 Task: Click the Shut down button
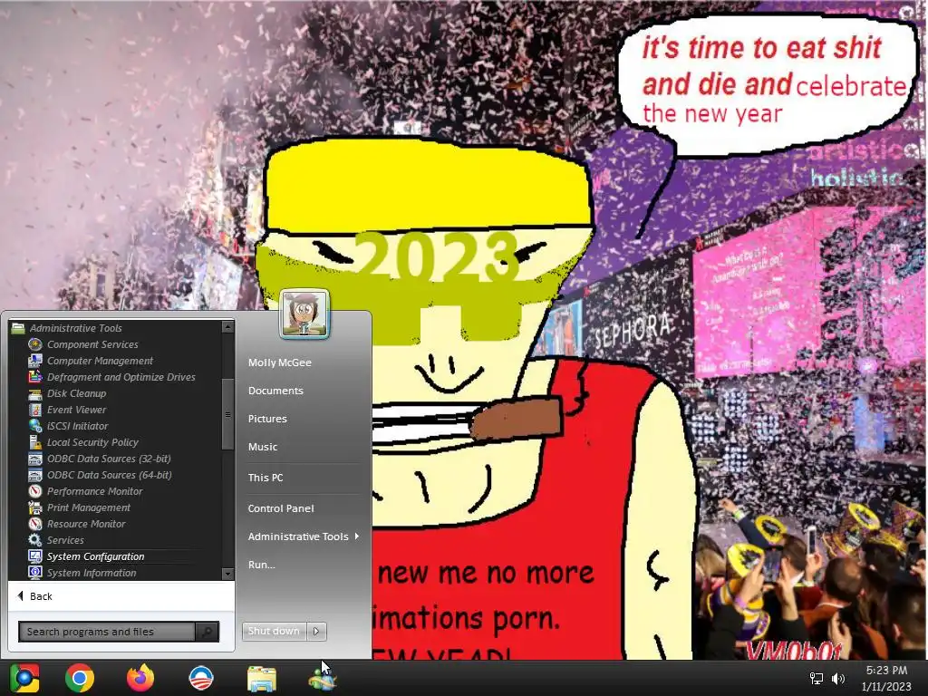(x=274, y=631)
